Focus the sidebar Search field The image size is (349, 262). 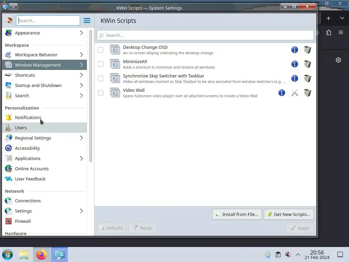pos(48,20)
